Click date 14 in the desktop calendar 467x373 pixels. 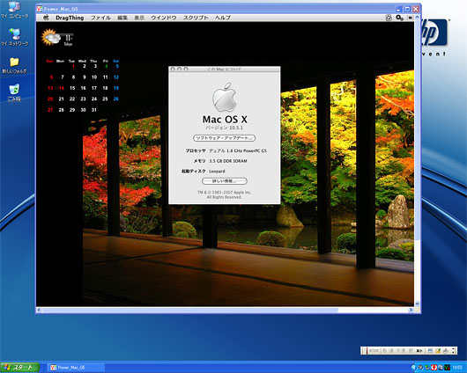(x=62, y=88)
